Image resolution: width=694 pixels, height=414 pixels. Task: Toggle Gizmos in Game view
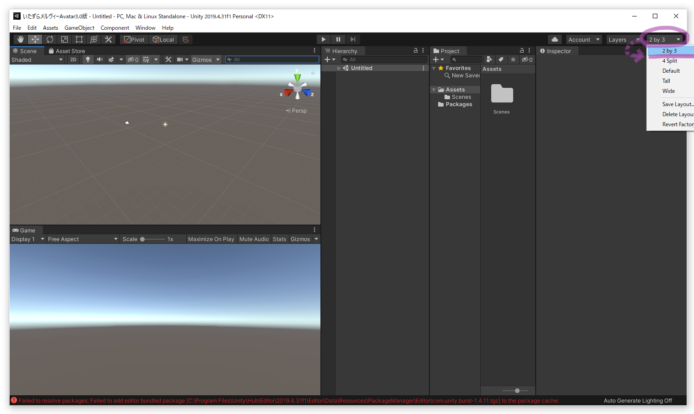[300, 239]
